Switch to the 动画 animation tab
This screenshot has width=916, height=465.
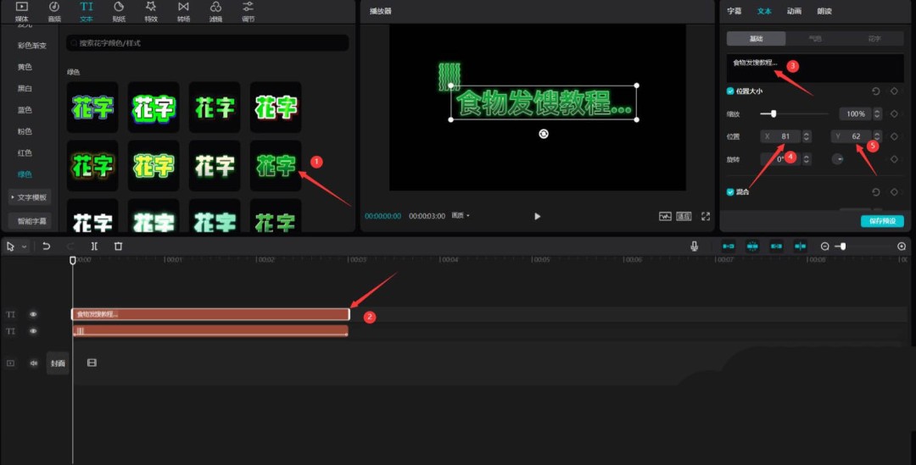(794, 11)
